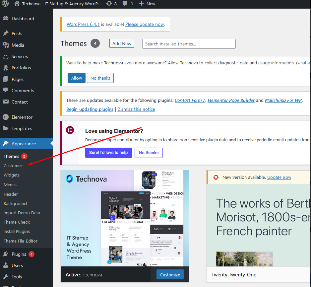Viewport: 311px width, 287px height.
Task: Click Mailchimp For WP link
Action: (x=283, y=100)
